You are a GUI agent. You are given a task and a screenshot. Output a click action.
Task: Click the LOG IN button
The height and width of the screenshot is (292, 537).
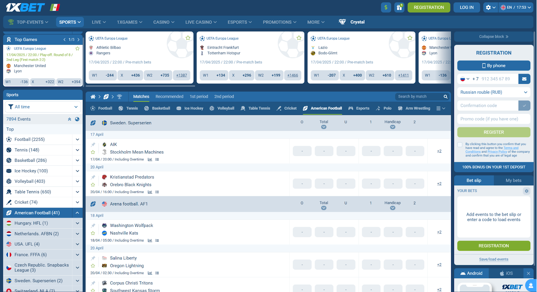467,7
